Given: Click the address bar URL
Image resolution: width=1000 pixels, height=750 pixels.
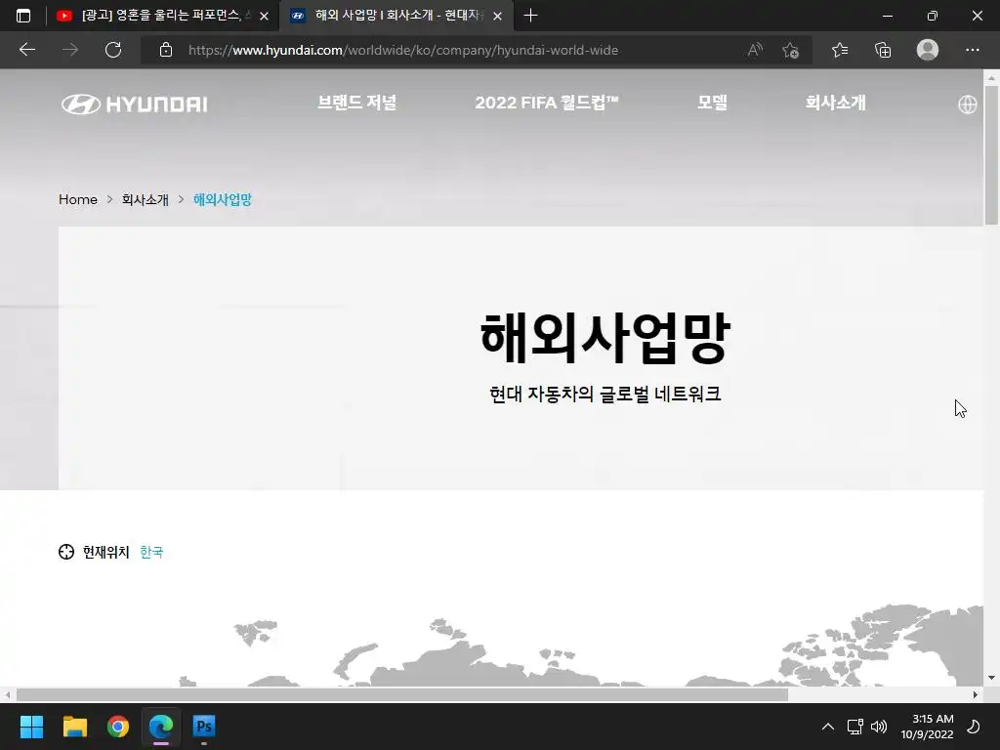Looking at the screenshot, I should (x=403, y=50).
